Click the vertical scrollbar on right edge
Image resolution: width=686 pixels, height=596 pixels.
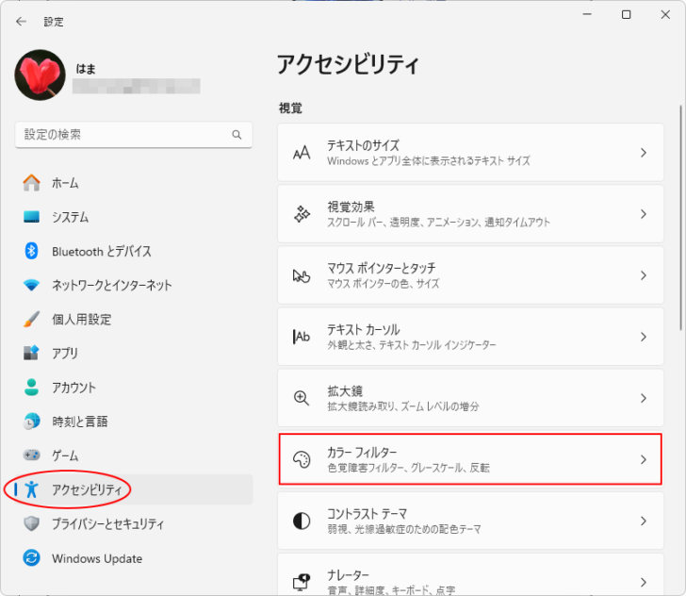tap(680, 218)
